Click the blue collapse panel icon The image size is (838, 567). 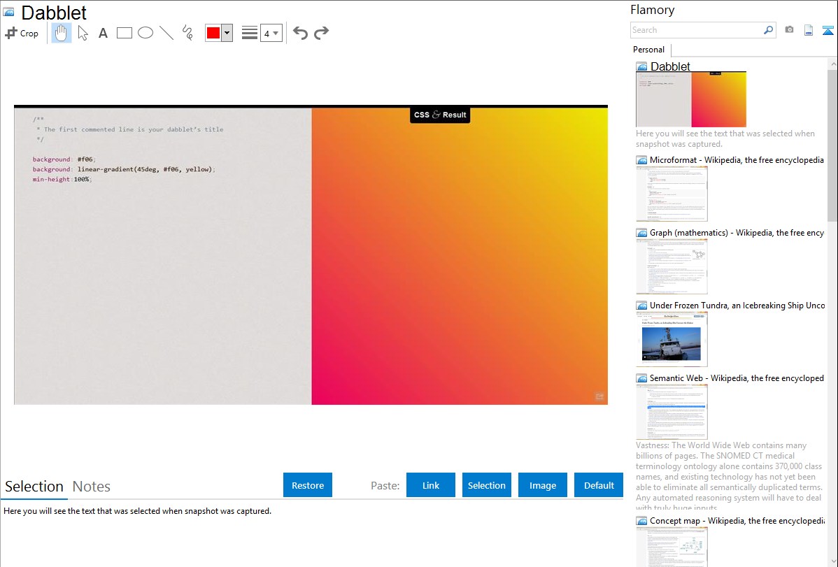[828, 31]
